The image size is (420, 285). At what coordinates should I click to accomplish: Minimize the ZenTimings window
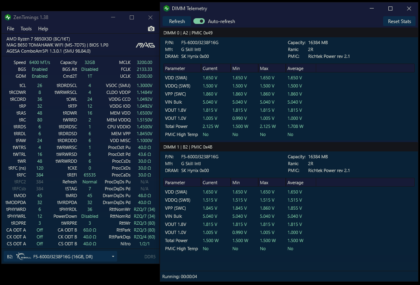click(113, 17)
